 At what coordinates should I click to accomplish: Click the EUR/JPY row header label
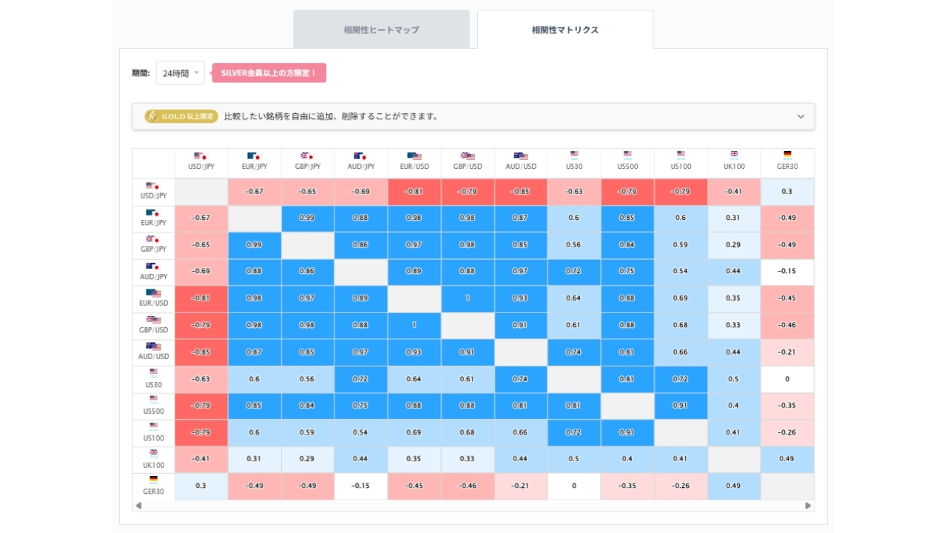click(153, 223)
